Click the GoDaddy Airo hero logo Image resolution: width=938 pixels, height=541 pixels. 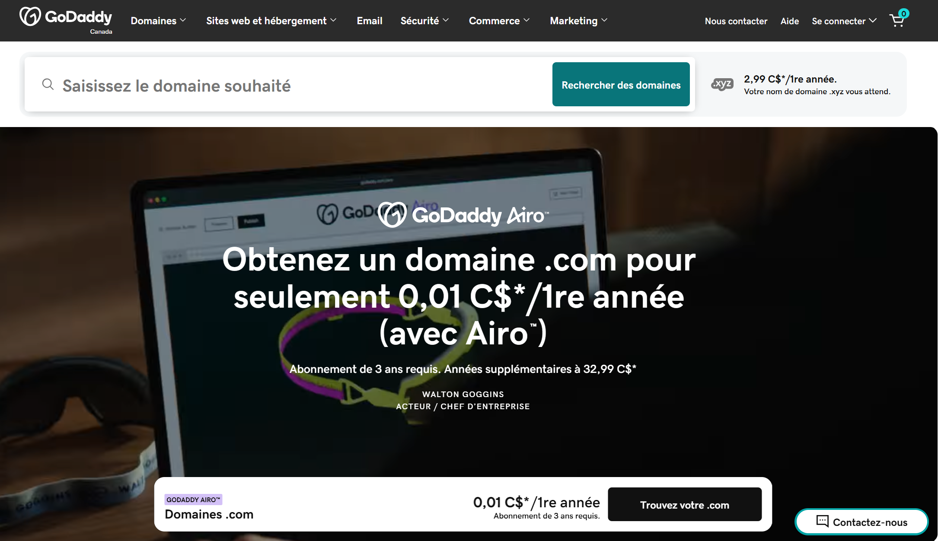pyautogui.click(x=463, y=215)
